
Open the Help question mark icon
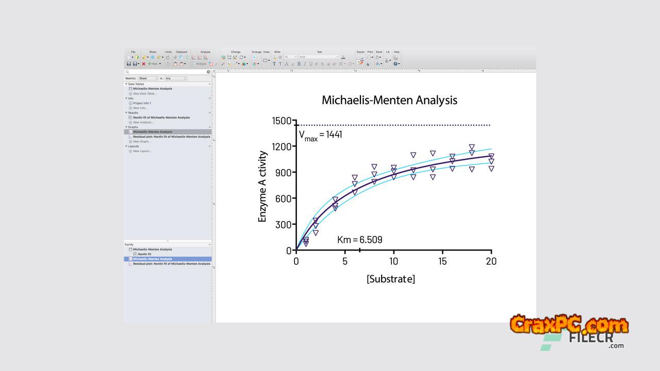click(396, 64)
